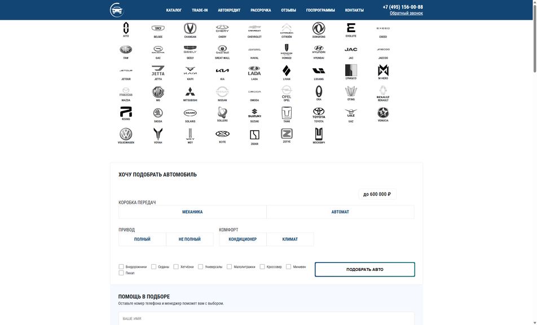537x325 pixels.
Task: Go to Автокредит menu item
Action: pyautogui.click(x=229, y=10)
